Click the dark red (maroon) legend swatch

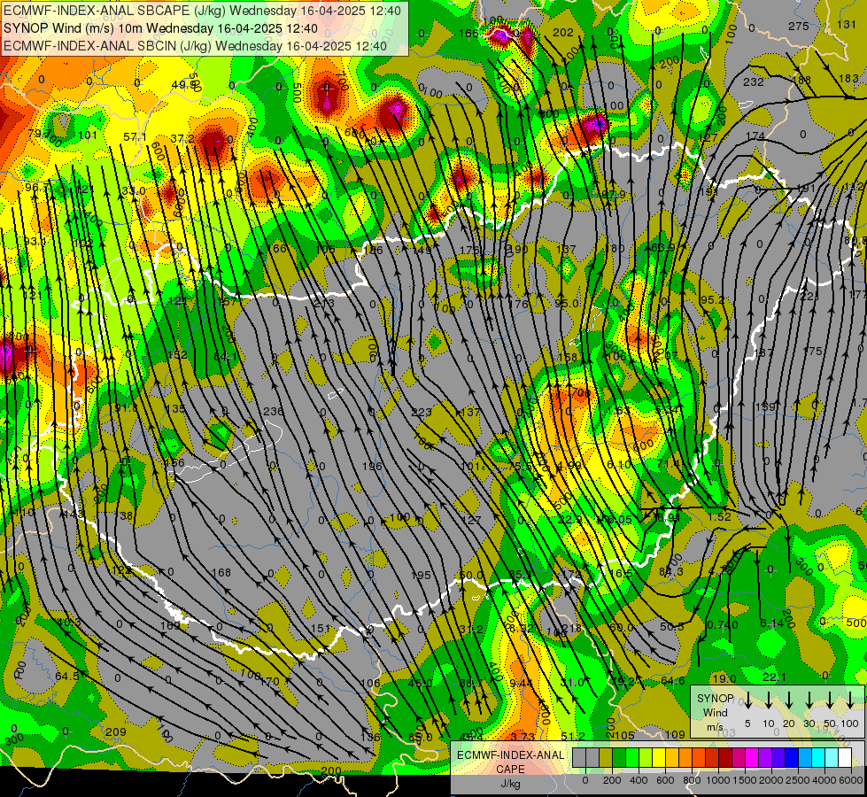725,757
